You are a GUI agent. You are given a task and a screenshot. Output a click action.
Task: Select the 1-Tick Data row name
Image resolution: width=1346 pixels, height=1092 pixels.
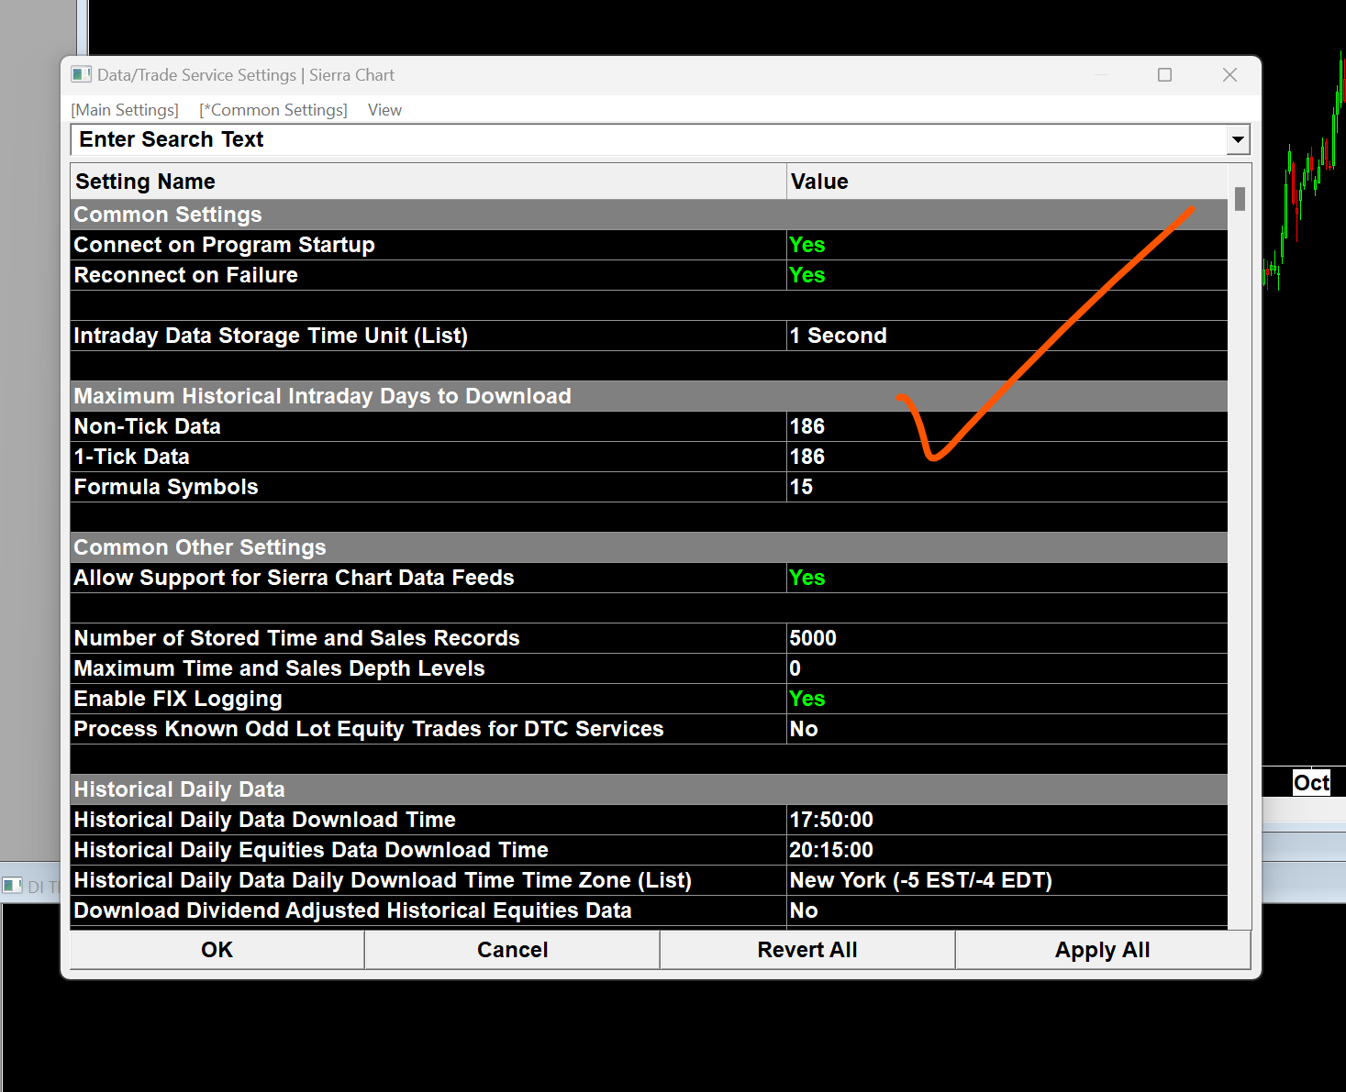(x=428, y=457)
